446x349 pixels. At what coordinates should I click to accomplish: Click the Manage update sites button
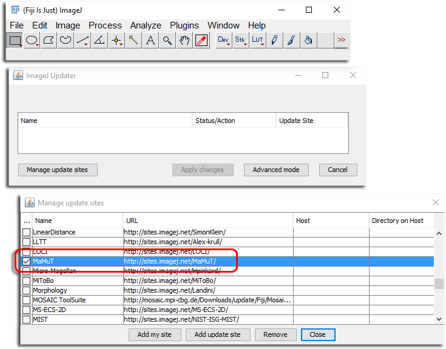click(x=58, y=170)
